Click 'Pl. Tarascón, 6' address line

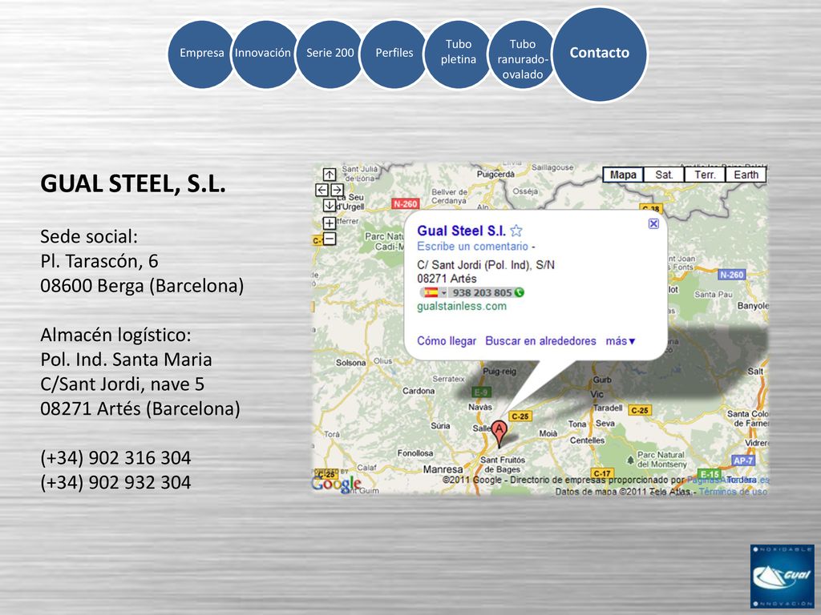pyautogui.click(x=99, y=261)
